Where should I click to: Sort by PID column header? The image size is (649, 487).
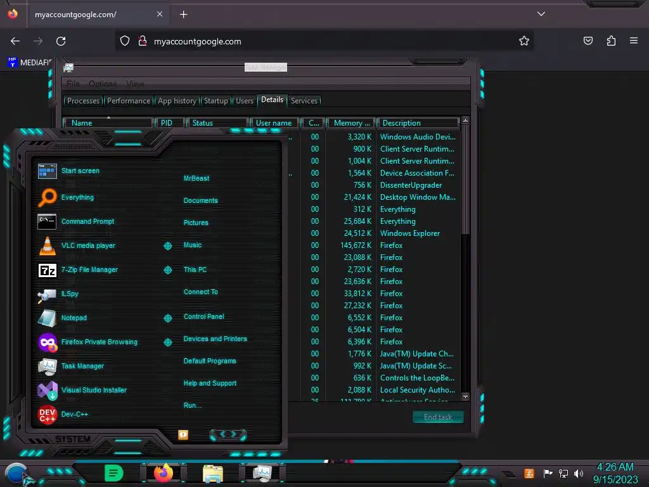[169, 123]
